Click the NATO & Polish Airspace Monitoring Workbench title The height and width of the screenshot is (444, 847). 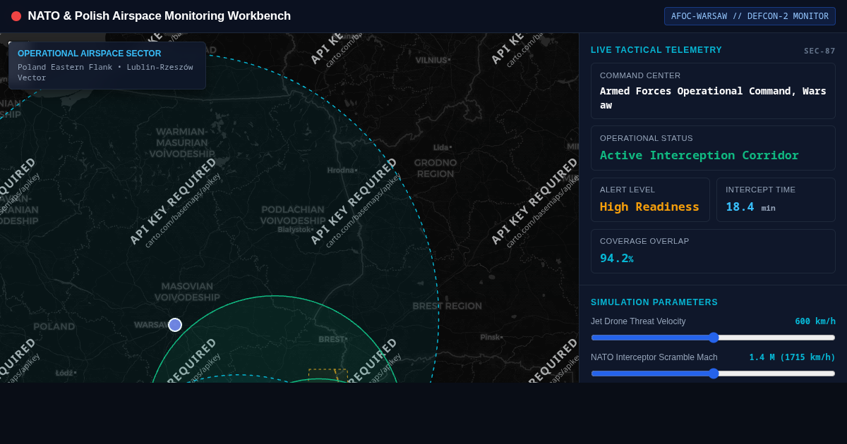[160, 16]
